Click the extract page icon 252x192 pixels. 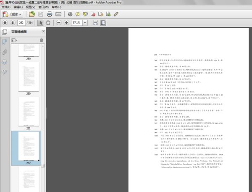click(x=101, y=14)
